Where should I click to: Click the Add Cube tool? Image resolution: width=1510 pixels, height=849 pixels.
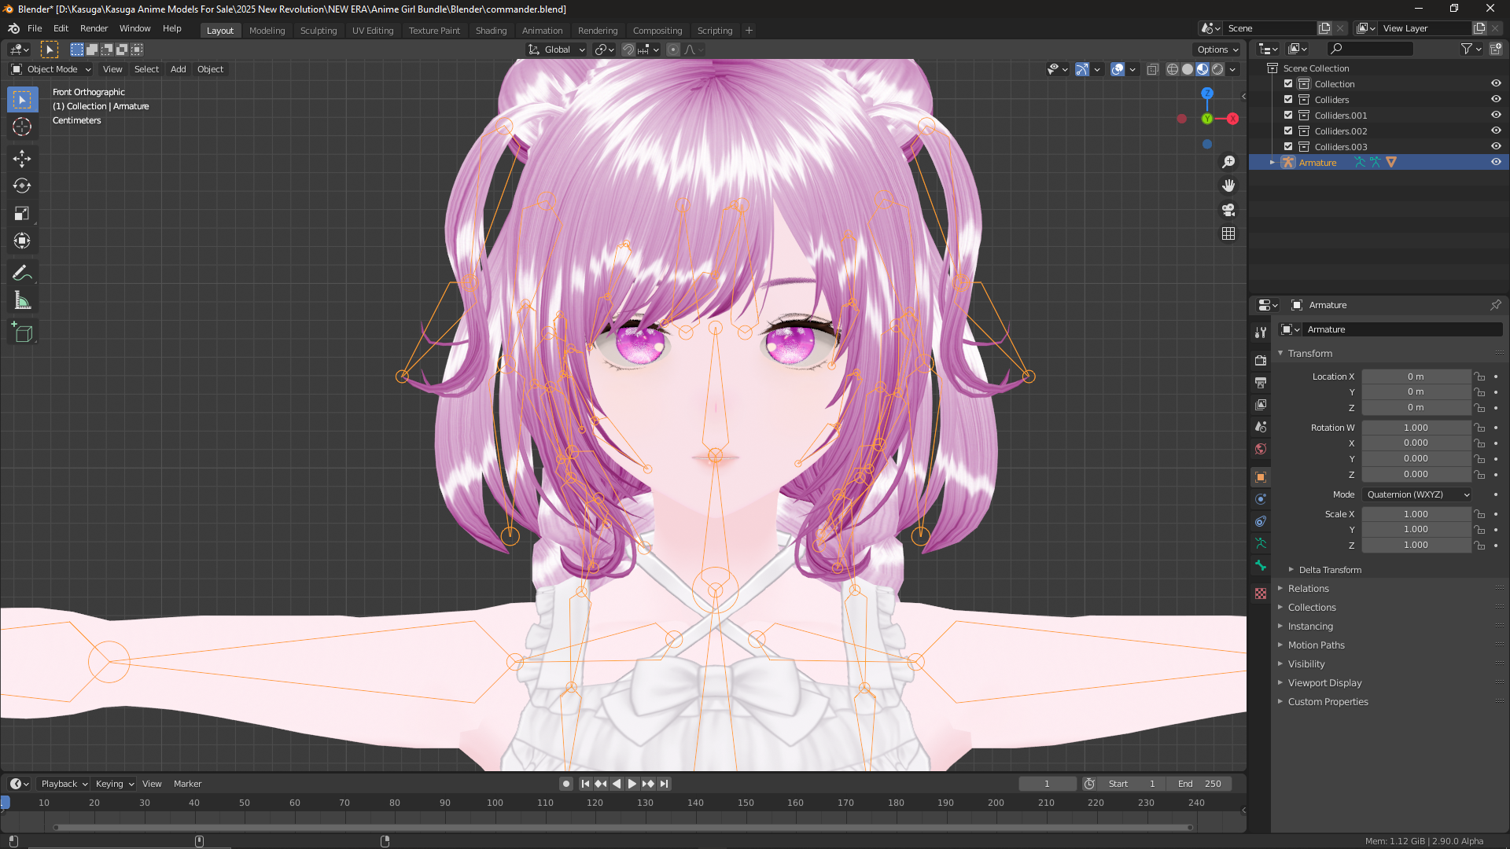click(x=22, y=333)
